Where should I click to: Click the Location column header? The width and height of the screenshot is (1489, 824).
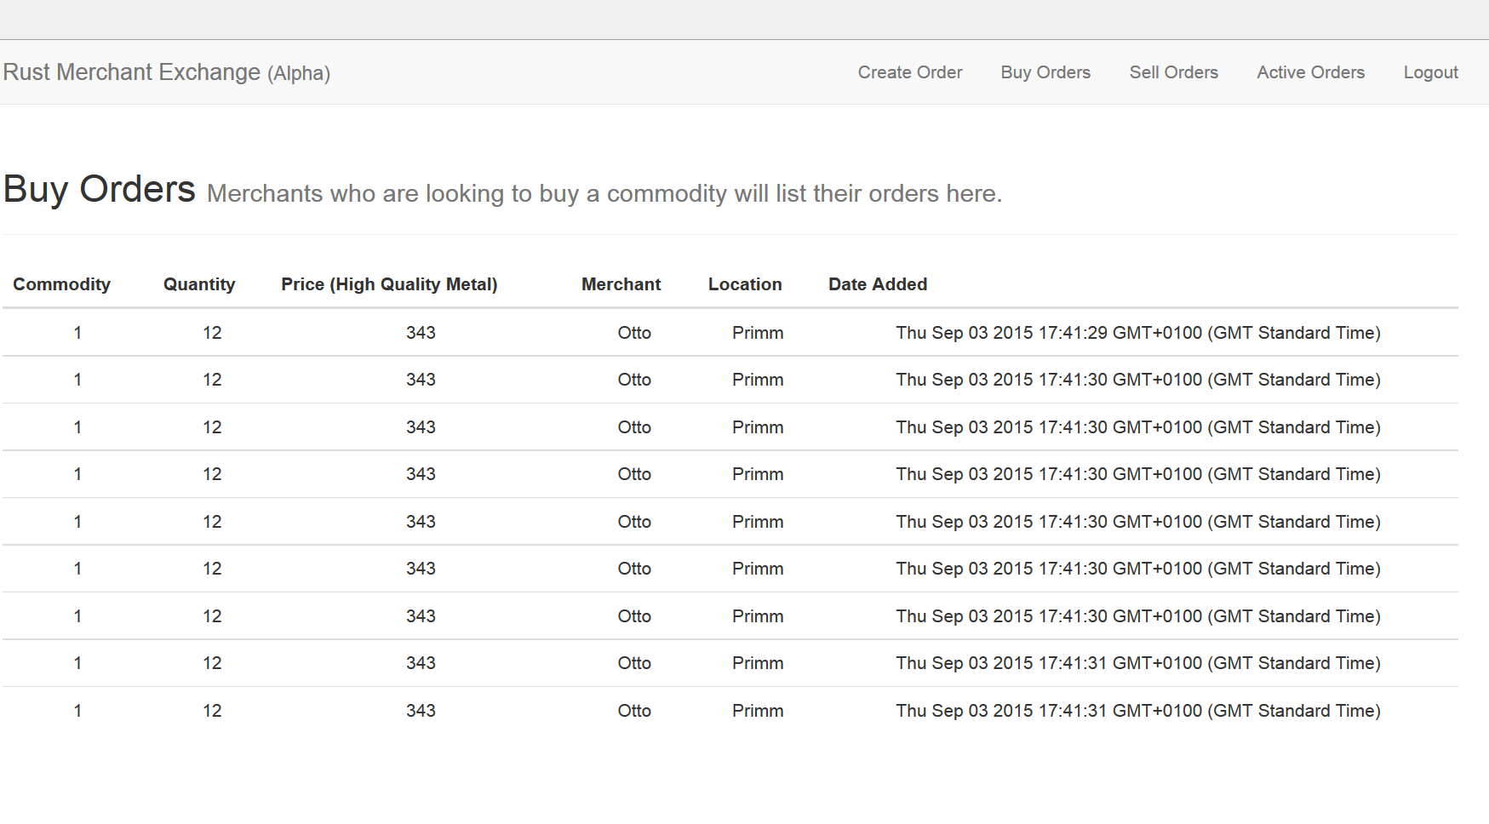click(x=745, y=284)
